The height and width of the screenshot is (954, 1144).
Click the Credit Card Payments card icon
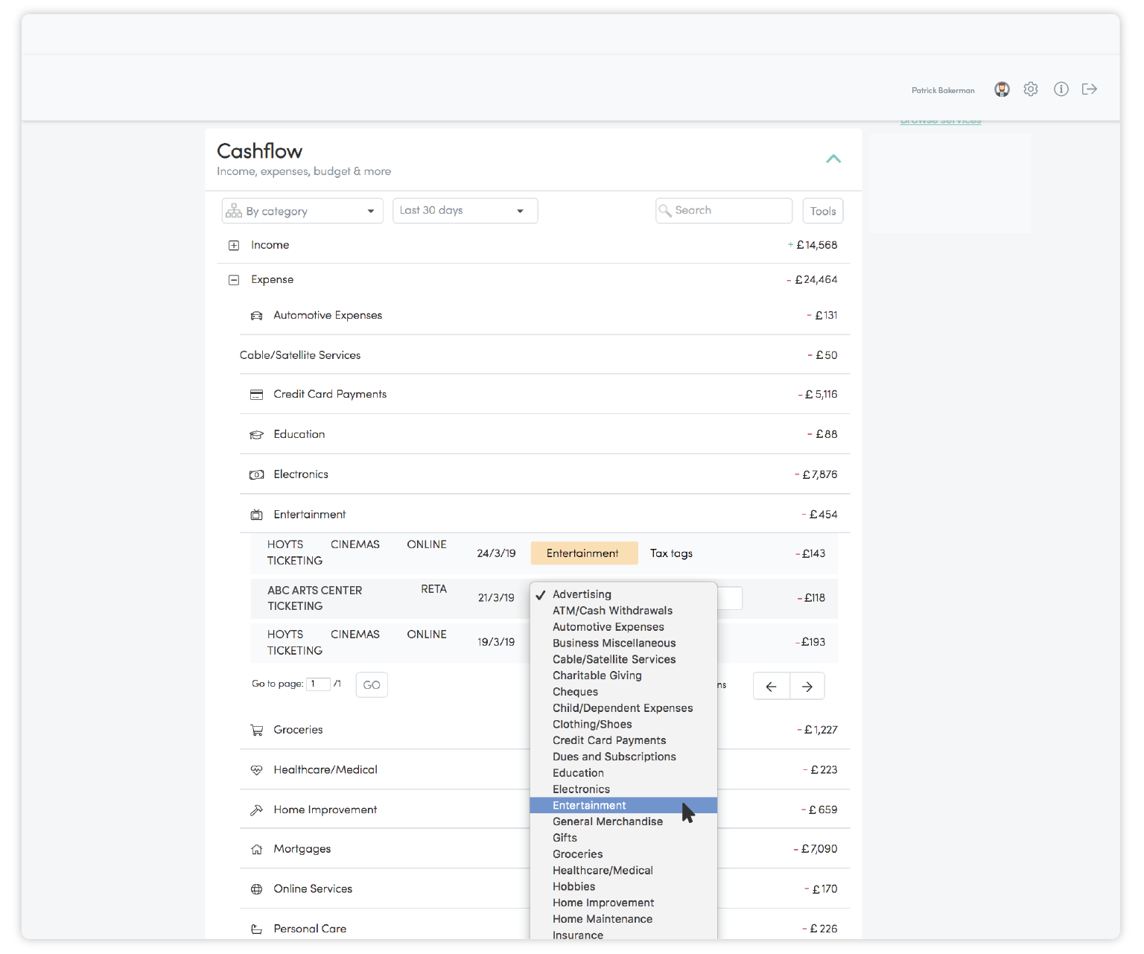tap(257, 395)
